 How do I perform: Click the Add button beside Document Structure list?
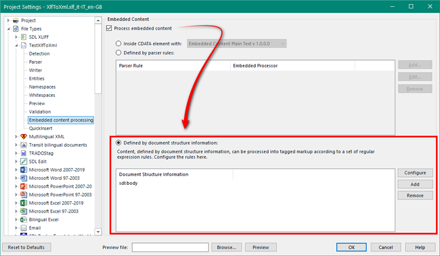(415, 184)
